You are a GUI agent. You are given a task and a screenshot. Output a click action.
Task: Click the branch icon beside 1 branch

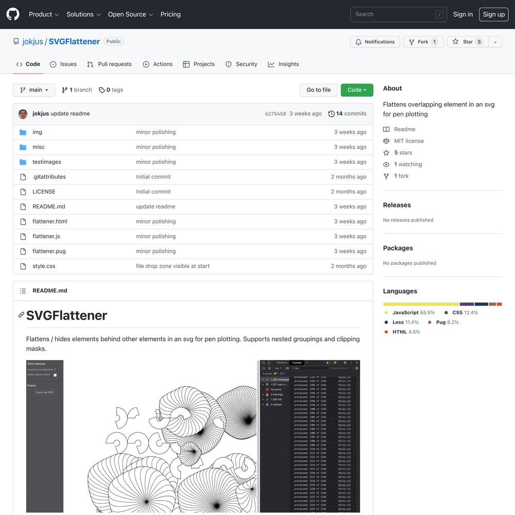point(65,90)
